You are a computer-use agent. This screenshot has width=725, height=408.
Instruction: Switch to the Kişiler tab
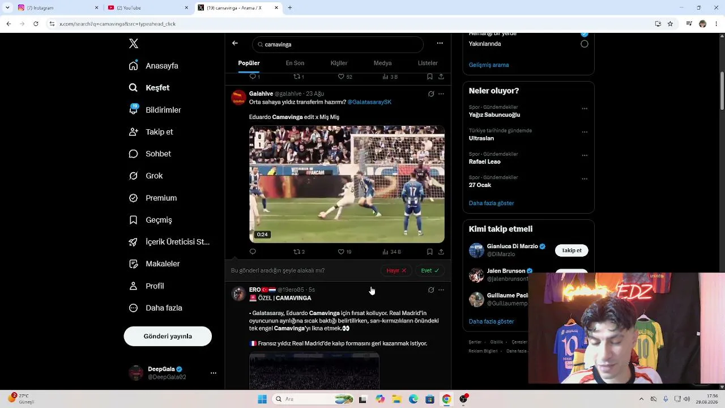339,63
